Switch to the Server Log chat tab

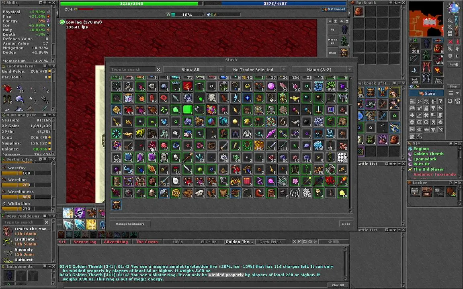tap(85, 242)
